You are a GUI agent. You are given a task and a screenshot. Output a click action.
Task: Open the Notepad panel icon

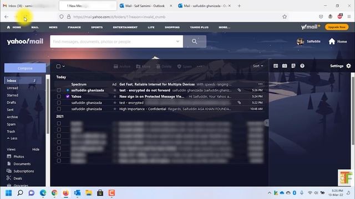pos(293,66)
